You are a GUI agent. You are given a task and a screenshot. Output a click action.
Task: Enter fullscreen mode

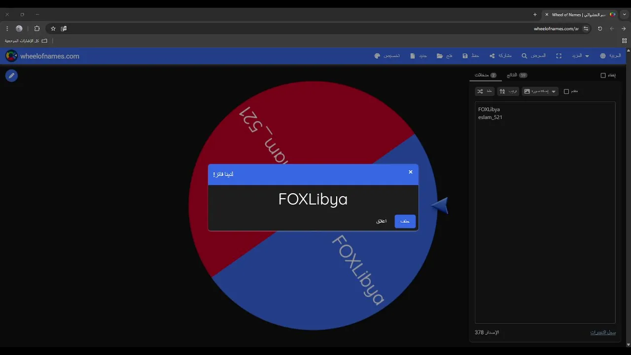coord(559,56)
